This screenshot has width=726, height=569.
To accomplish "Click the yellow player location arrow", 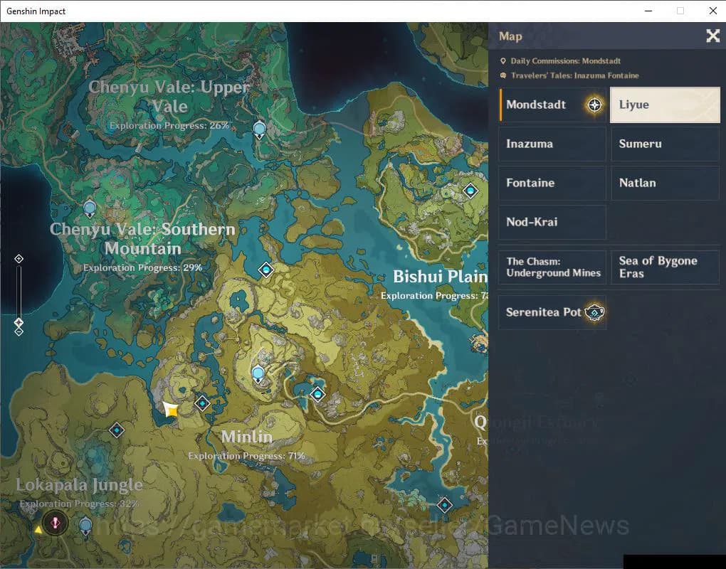I will [171, 410].
